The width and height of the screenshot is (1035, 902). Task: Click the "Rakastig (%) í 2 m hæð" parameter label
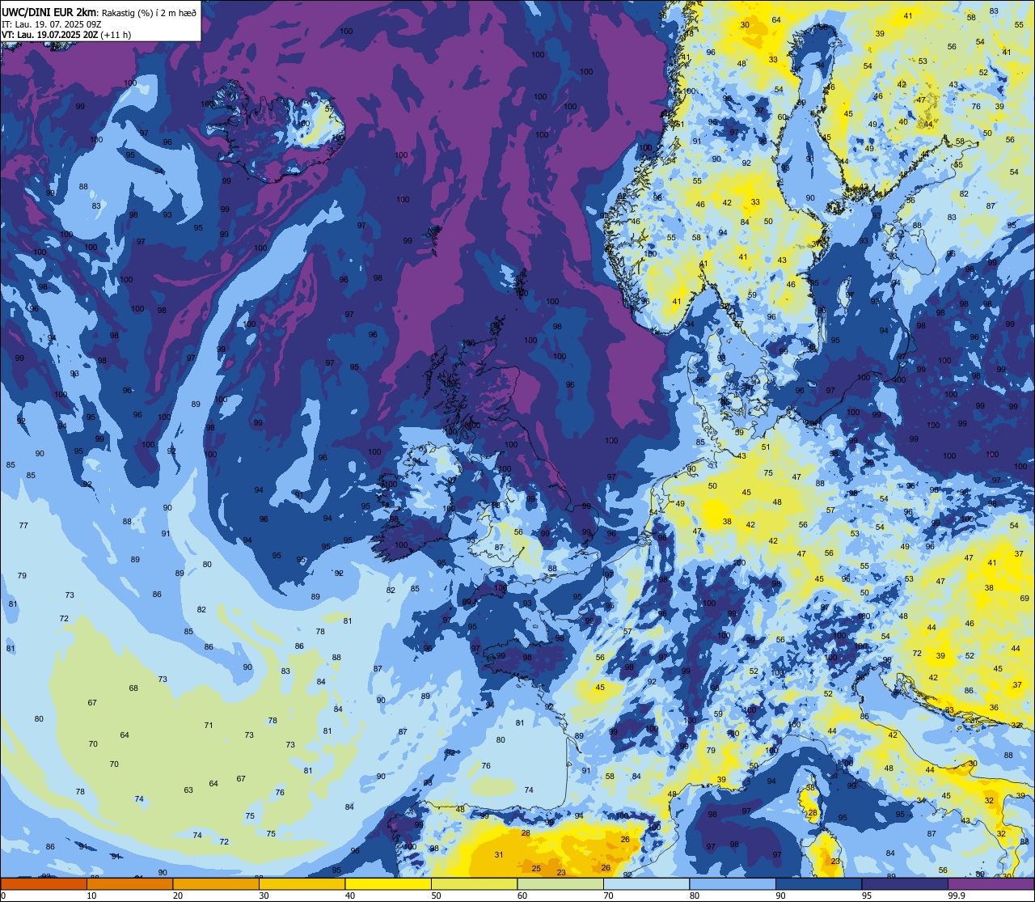click(x=149, y=12)
